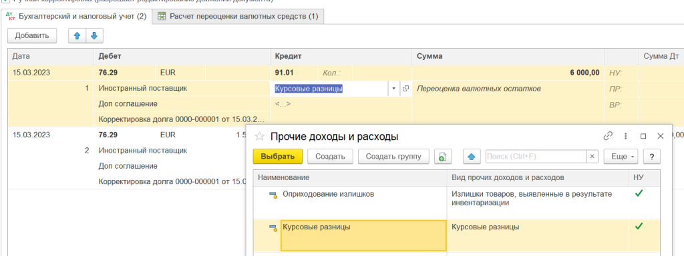
Task: Move the entry up with the arrow button
Action: [77, 36]
